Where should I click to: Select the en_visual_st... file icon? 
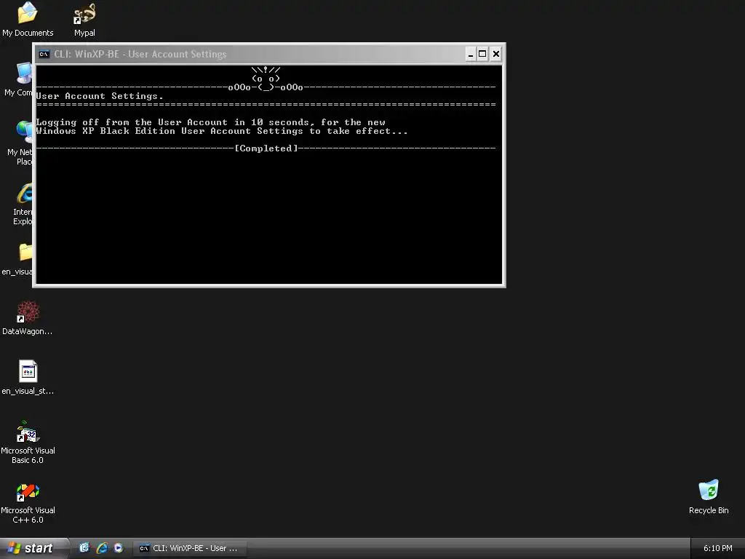pos(28,378)
